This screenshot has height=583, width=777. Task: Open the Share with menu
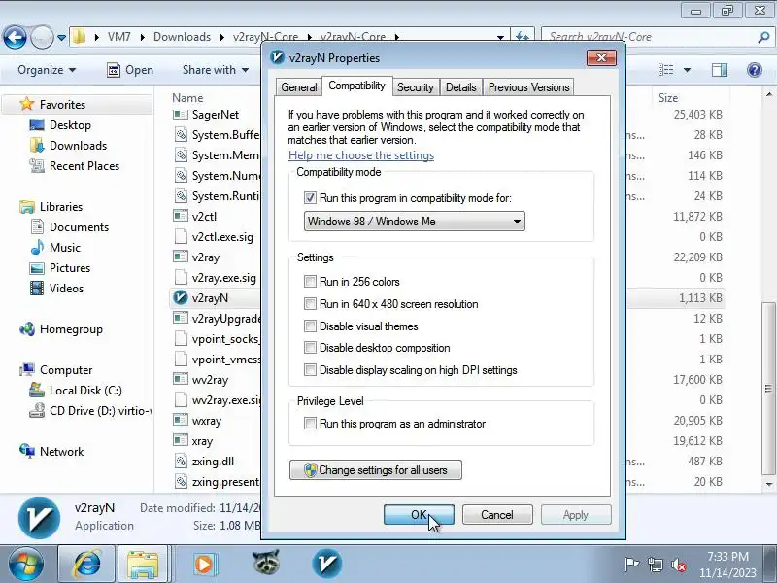click(215, 70)
